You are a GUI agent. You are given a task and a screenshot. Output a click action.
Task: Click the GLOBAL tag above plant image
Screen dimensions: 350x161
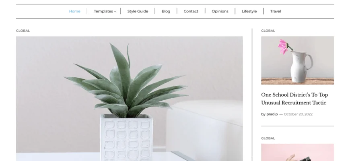tap(23, 31)
